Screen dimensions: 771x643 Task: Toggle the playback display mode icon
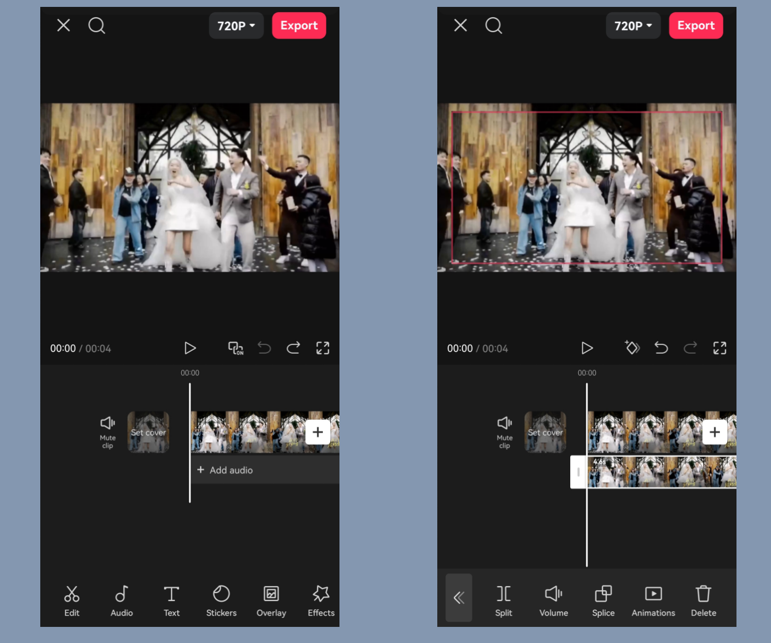236,348
